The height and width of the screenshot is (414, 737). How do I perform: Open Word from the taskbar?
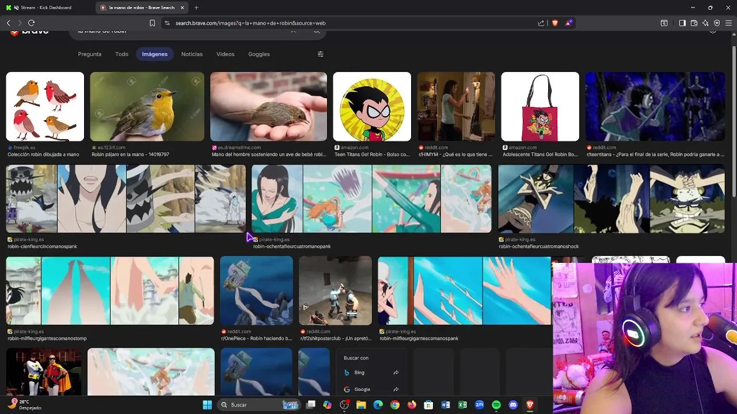(445, 405)
